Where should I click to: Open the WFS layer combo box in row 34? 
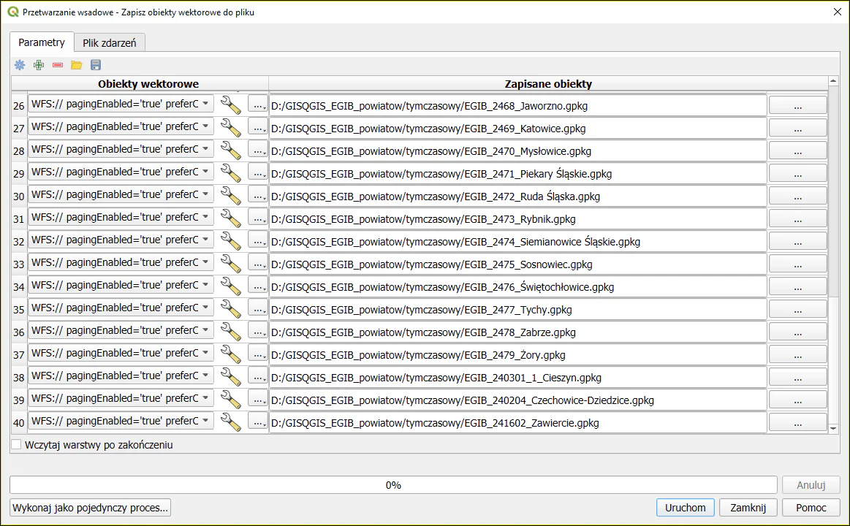[x=205, y=286]
